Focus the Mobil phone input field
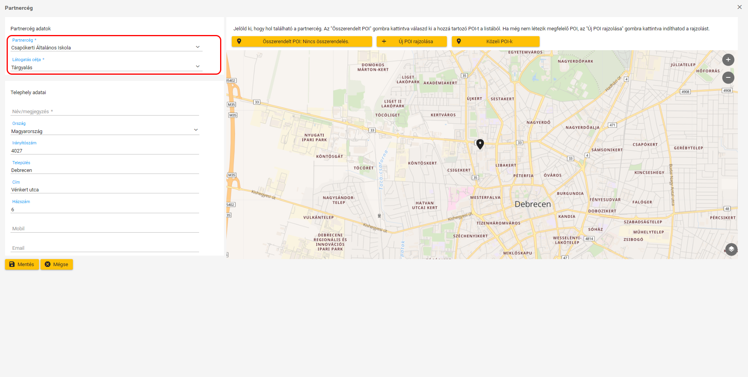Screen dimensions: 748x377 [x=104, y=229]
